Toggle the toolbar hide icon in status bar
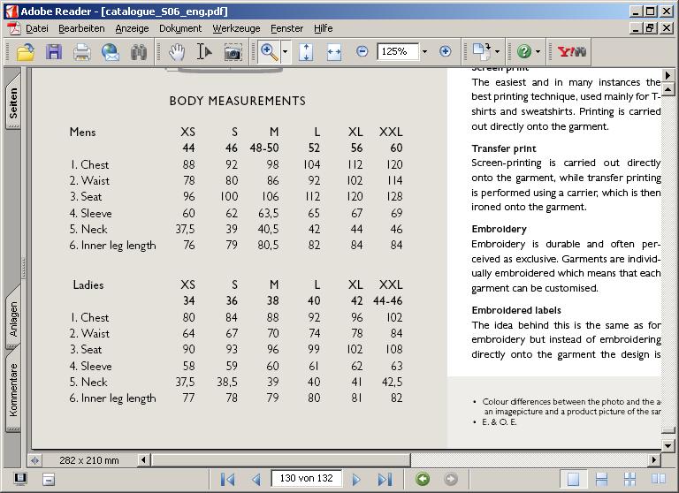 click(x=49, y=479)
